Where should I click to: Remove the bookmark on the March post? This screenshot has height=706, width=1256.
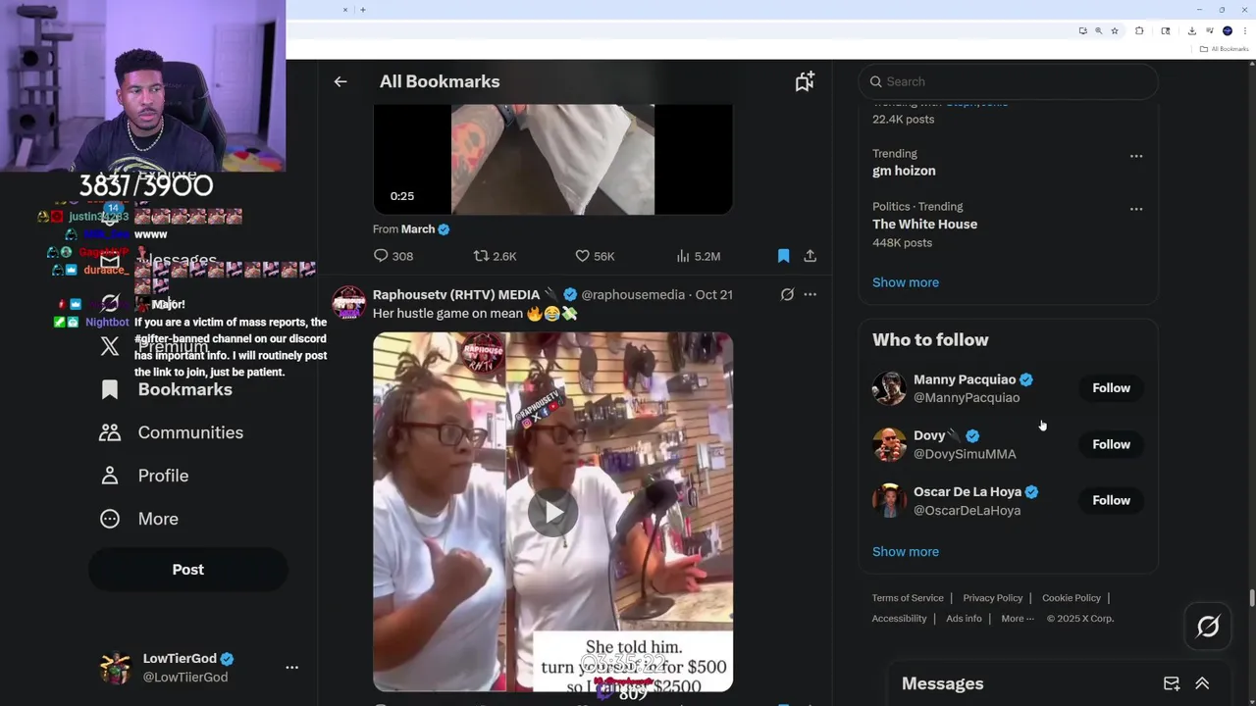click(783, 256)
